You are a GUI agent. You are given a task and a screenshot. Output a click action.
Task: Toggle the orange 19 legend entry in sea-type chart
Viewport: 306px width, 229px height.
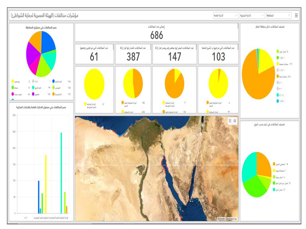pyautogui.click(x=274, y=164)
